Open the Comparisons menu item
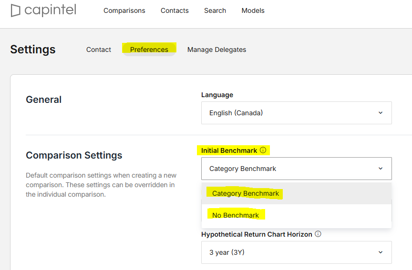The height and width of the screenshot is (270, 412). point(124,10)
